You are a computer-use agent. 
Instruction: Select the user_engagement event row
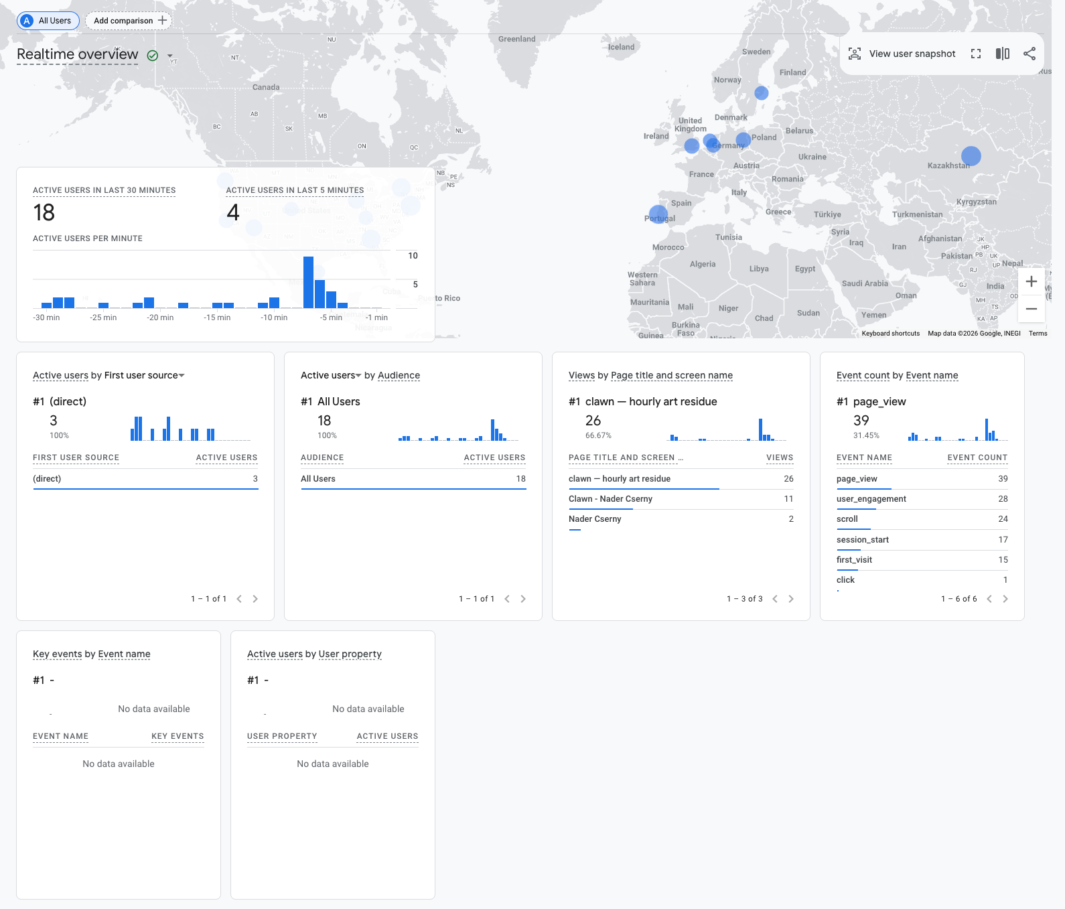922,499
